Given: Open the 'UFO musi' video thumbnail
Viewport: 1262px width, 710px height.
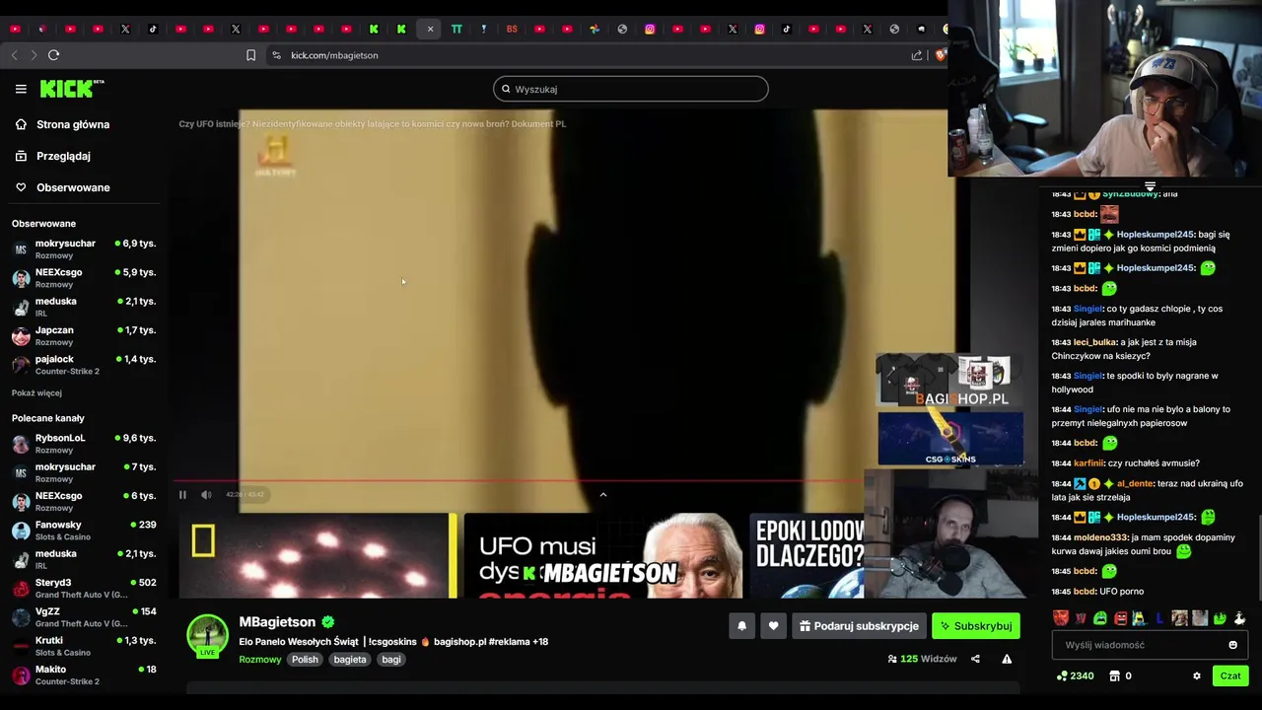Looking at the screenshot, I should (603, 555).
